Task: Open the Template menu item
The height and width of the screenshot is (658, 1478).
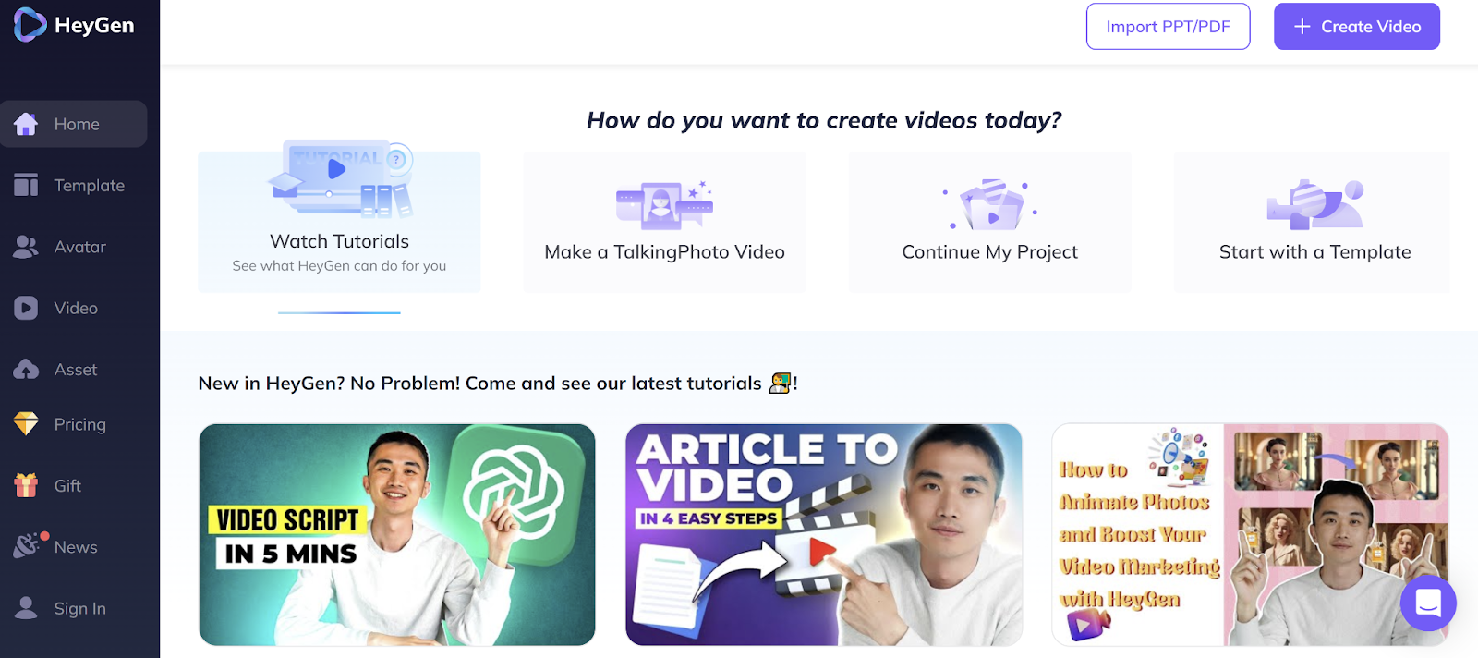Action: [x=74, y=185]
